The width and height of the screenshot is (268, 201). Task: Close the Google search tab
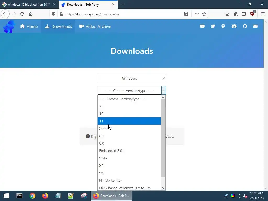point(54,5)
